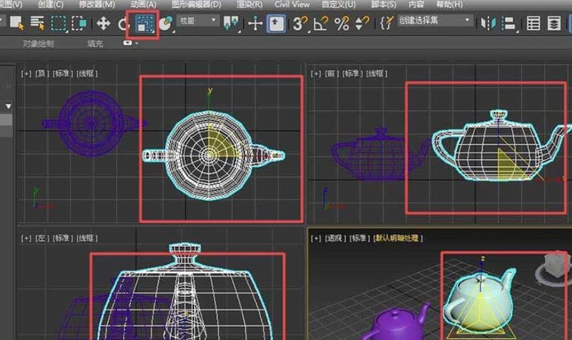Toggle Percent Snap button
The height and width of the screenshot is (340, 572).
pos(342,24)
